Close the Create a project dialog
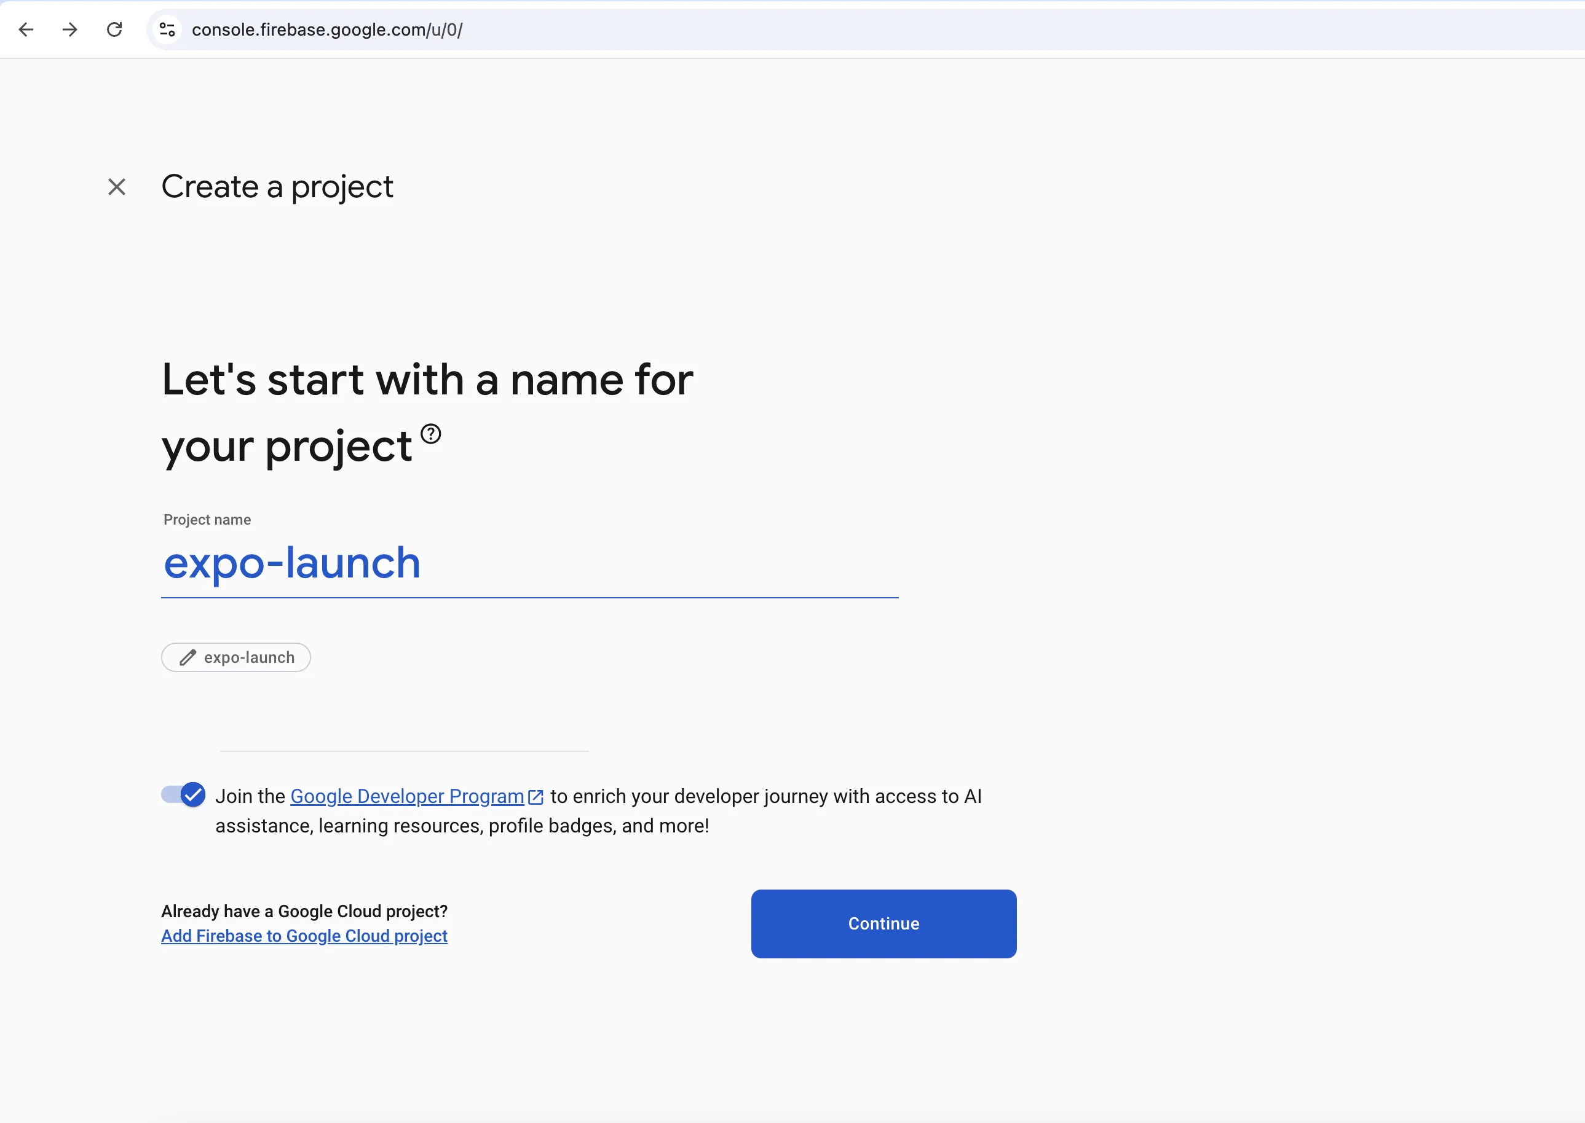The width and height of the screenshot is (1585, 1123). pos(117,187)
